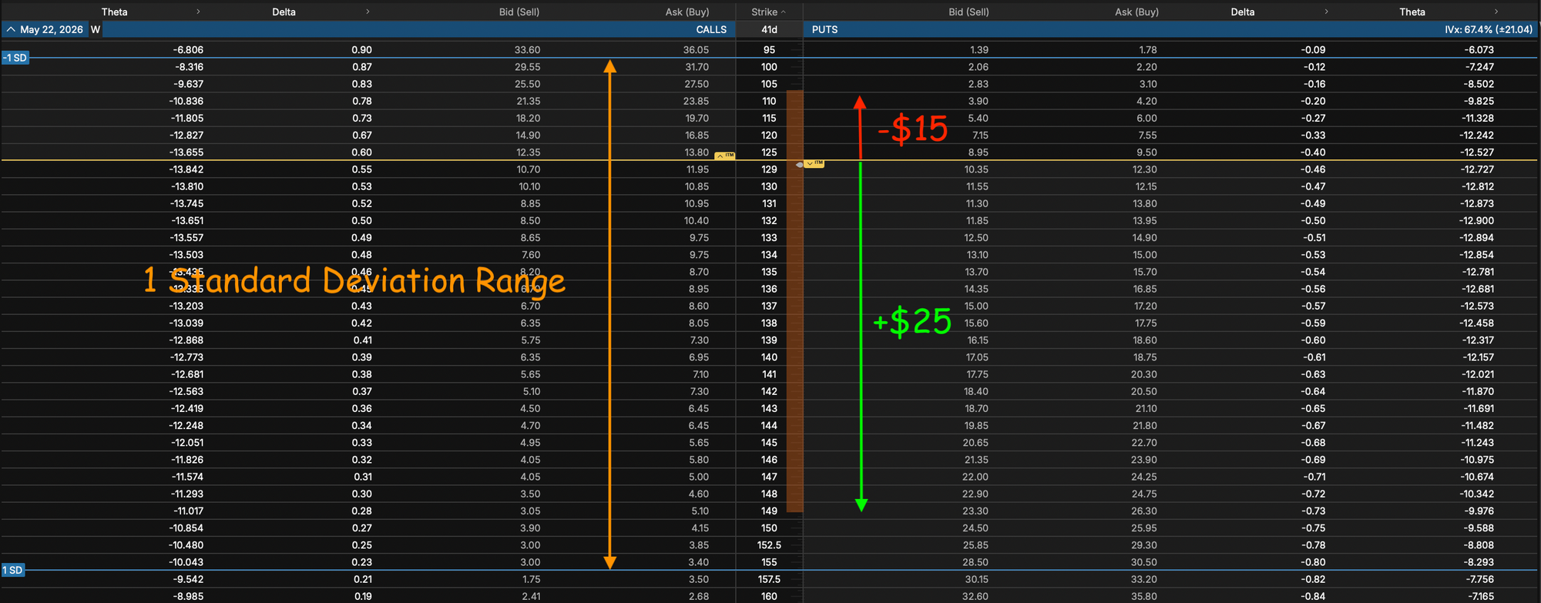Select call bid 2.41 at strike 160
Viewport: 1541px width, 603px height.
tap(530, 596)
